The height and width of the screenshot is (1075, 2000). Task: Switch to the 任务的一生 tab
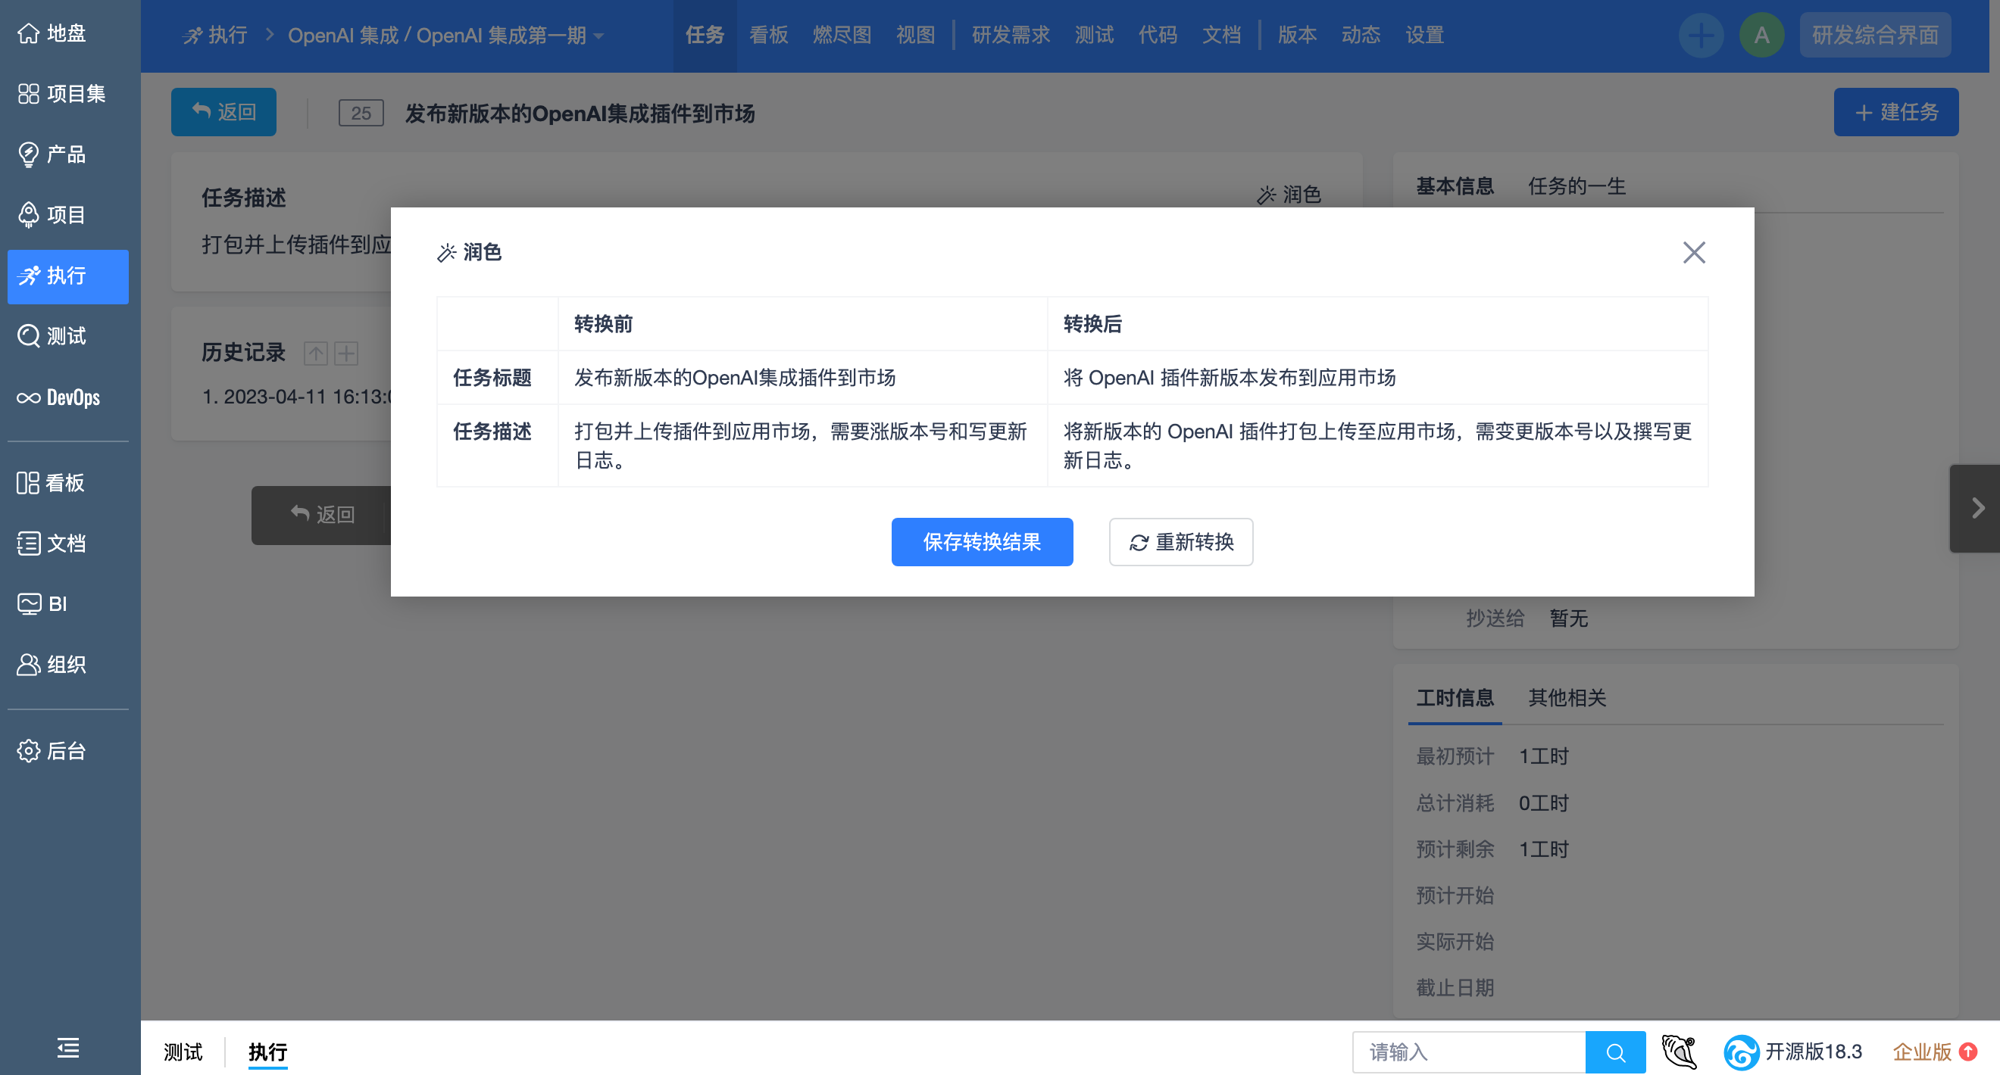1576,186
